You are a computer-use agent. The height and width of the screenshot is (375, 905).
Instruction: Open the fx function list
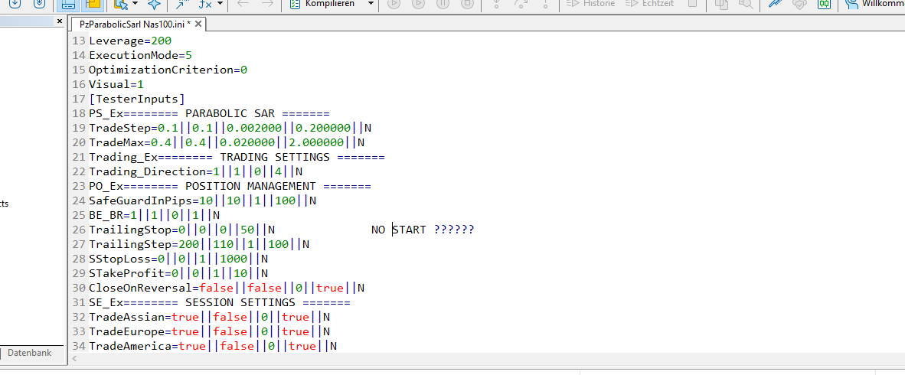coord(204,4)
